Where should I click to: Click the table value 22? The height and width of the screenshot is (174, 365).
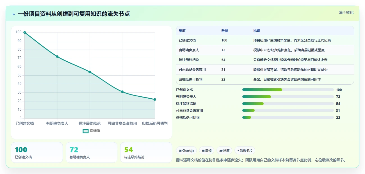pyautogui.click(x=223, y=80)
